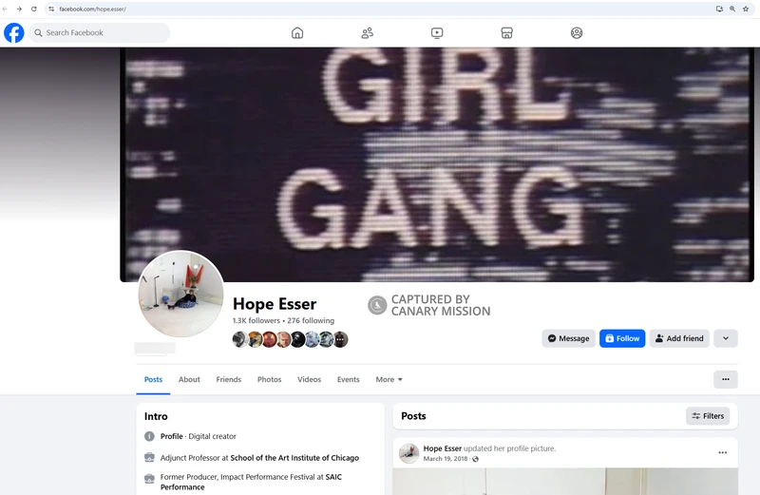The height and width of the screenshot is (495, 760).
Task: Click the March 19, 2018 post date
Action: click(446, 459)
